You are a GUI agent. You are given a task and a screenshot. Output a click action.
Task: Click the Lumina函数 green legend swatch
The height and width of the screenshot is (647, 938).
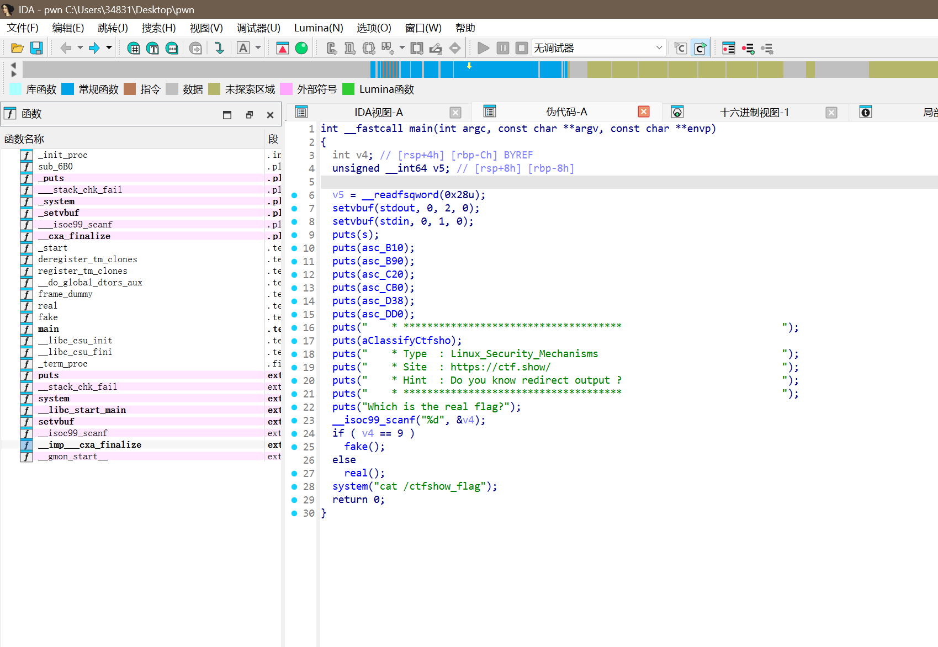[348, 89]
